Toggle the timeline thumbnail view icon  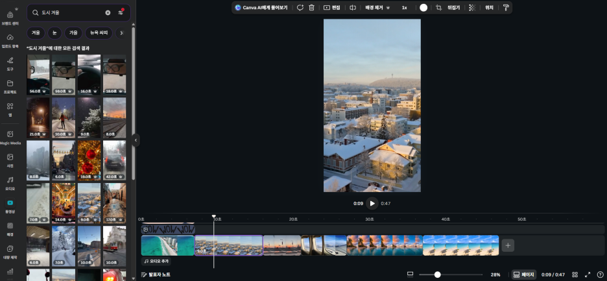[x=410, y=275]
